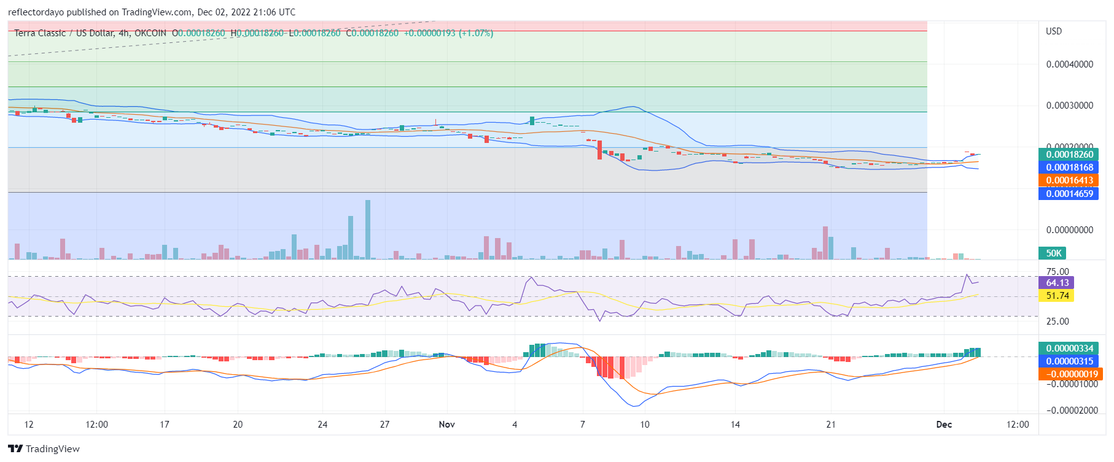Click date 14 on the time axis
The height and width of the screenshot is (462, 1114).
735,425
